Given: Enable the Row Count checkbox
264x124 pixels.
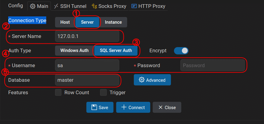Looking at the screenshot, I should pos(58,92).
